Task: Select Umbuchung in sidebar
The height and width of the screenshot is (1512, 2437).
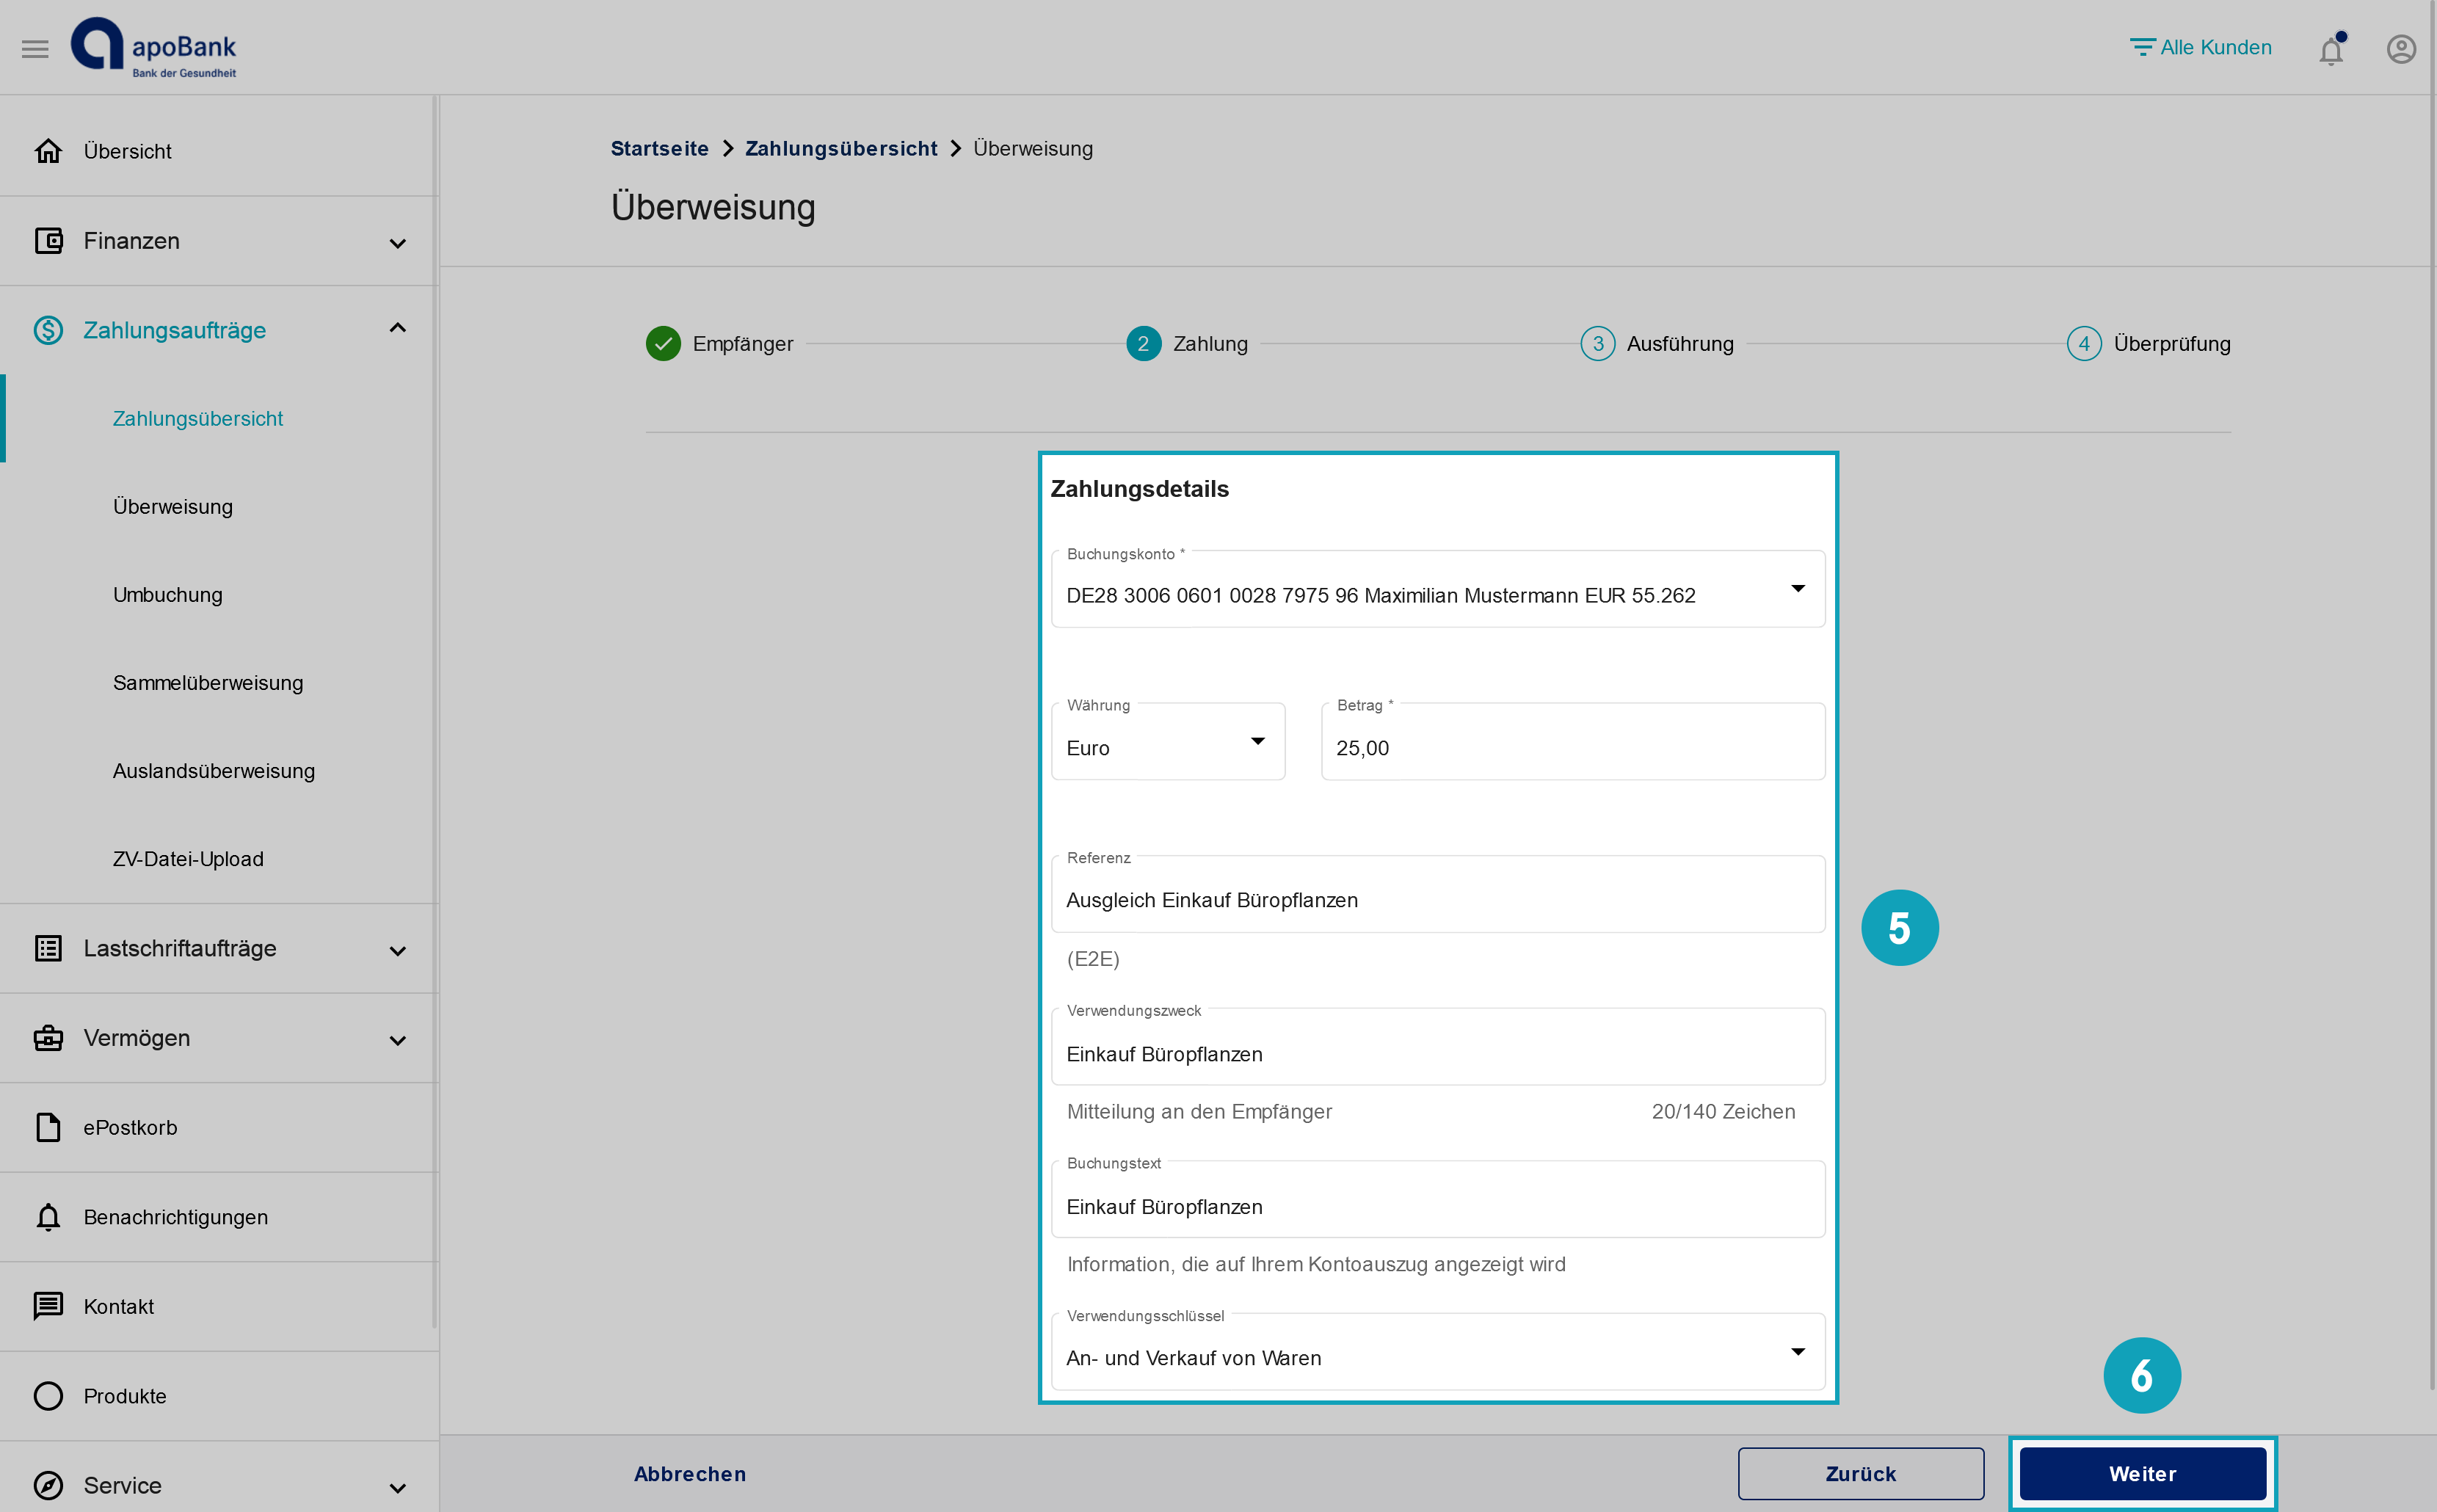Action: (x=168, y=594)
